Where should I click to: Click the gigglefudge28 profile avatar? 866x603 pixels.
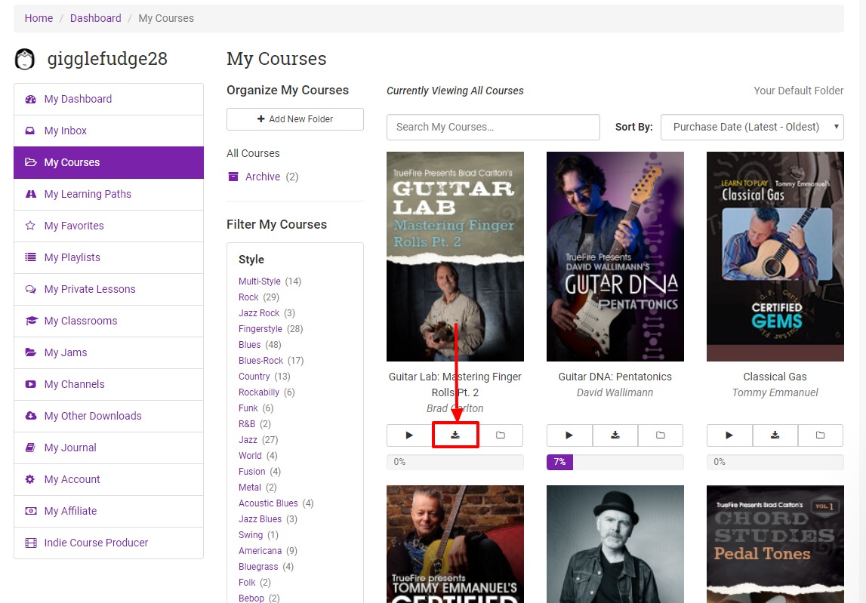[x=26, y=60]
